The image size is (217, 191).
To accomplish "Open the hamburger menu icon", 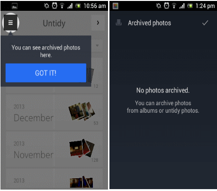I will [10, 23].
